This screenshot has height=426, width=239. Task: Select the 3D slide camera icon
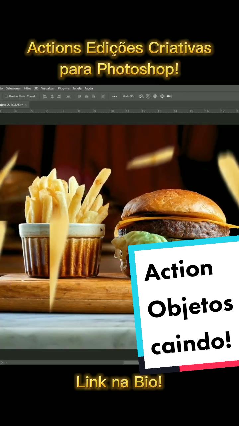click(x=162, y=96)
